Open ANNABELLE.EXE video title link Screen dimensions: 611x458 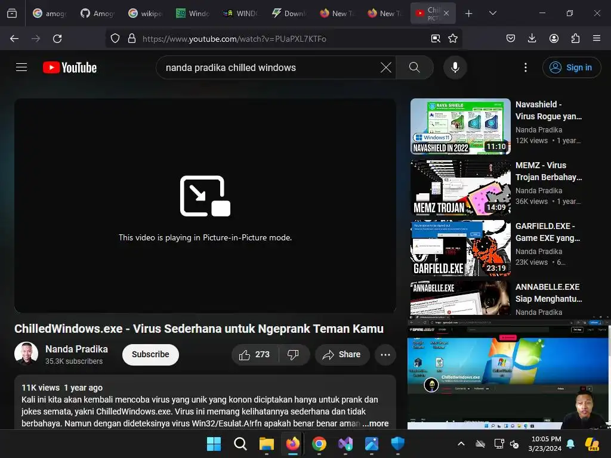tap(548, 293)
